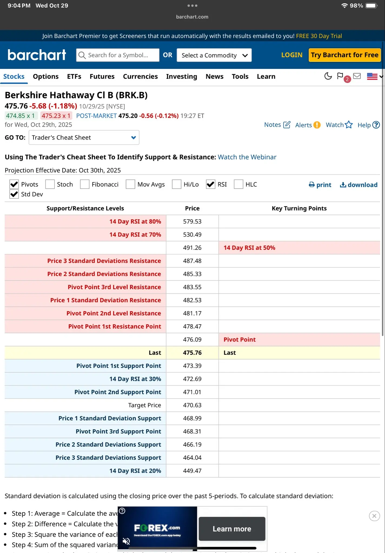Uncheck the Pivots checkbox
The width and height of the screenshot is (385, 553).
click(14, 184)
